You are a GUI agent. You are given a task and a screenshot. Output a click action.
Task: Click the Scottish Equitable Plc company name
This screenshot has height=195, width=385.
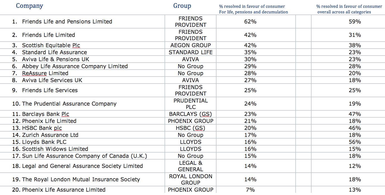[51, 45]
